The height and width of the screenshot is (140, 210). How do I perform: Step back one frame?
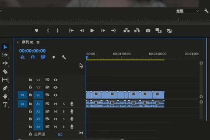82,31
